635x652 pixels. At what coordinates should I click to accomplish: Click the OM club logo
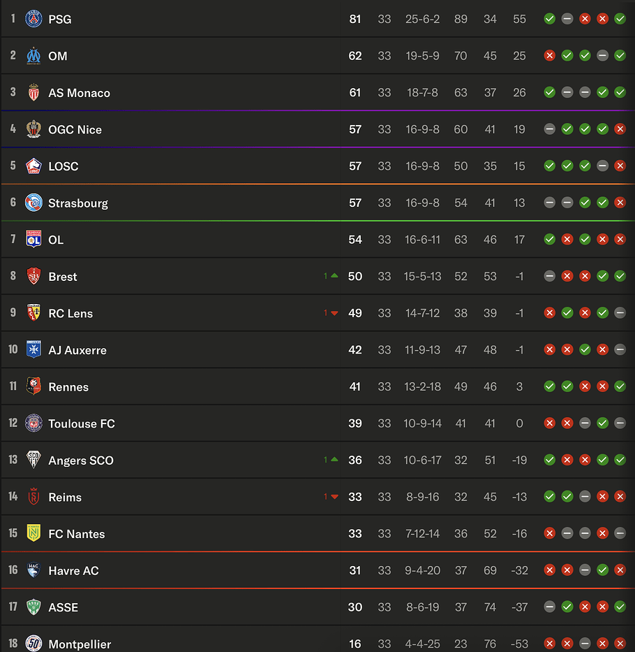(33, 56)
